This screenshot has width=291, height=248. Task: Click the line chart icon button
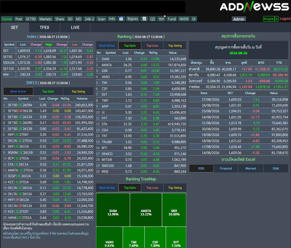point(144,19)
